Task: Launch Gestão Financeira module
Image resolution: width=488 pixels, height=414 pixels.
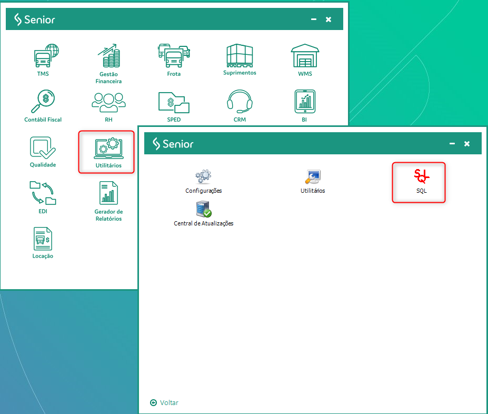Action: 108,64
